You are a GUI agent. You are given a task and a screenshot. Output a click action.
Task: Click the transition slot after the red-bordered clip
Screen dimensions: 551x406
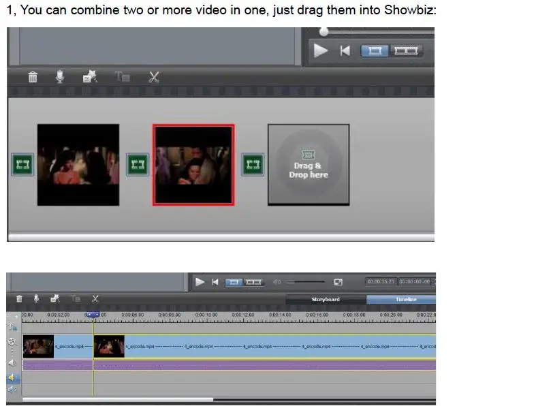coord(253,164)
